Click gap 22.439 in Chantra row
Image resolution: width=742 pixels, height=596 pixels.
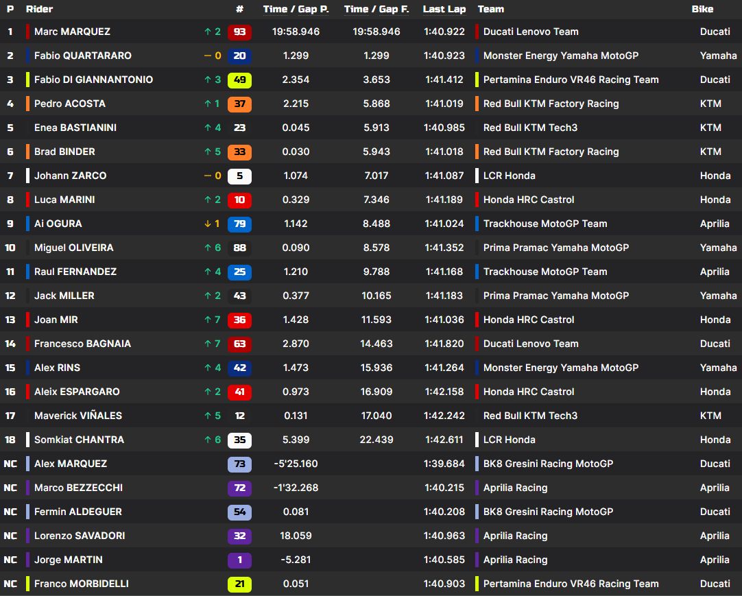pyautogui.click(x=376, y=440)
